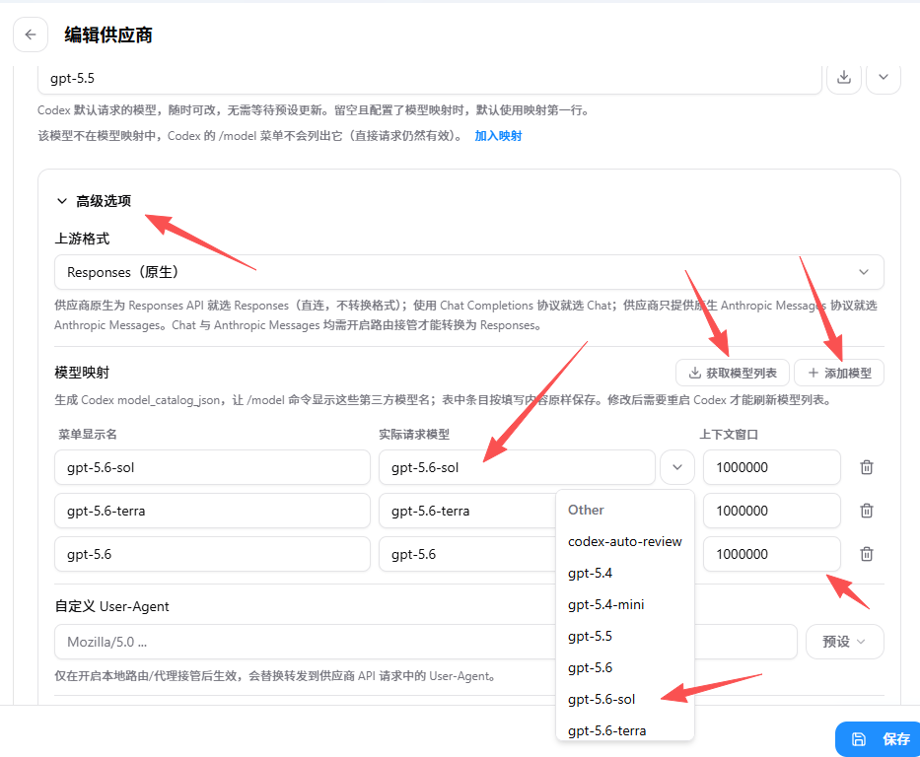Select gpt-5.4-mini from the dropdown list
Viewport: 920px width, 757px height.
point(625,605)
